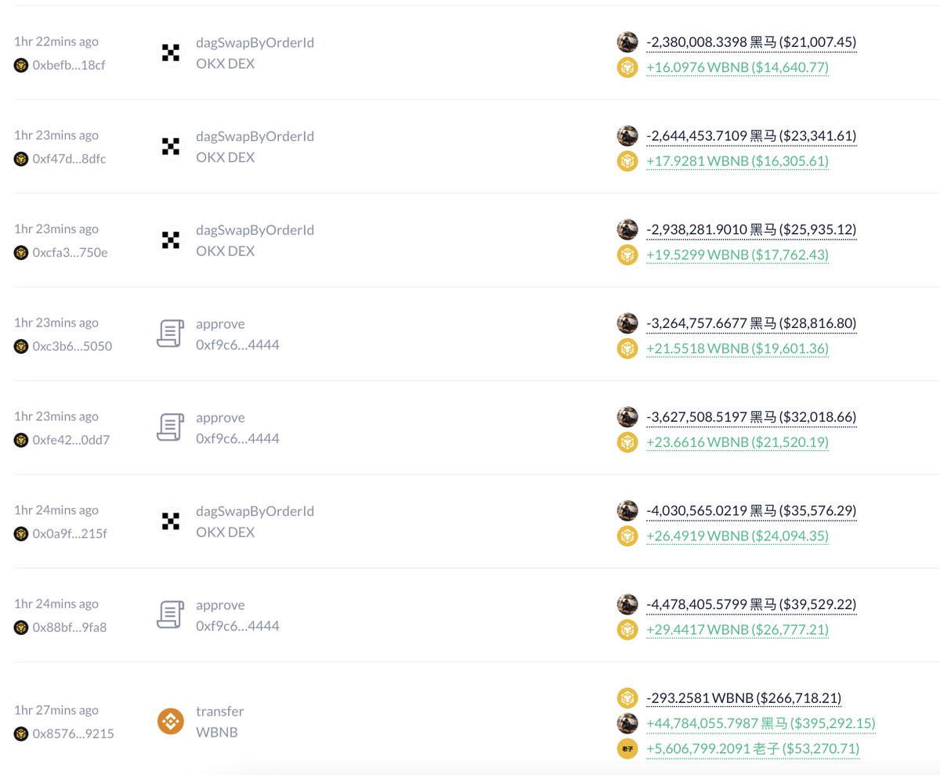Click dagSwapByOrderId label in 0xcfa3…750e row
940x775 pixels.
pos(255,230)
